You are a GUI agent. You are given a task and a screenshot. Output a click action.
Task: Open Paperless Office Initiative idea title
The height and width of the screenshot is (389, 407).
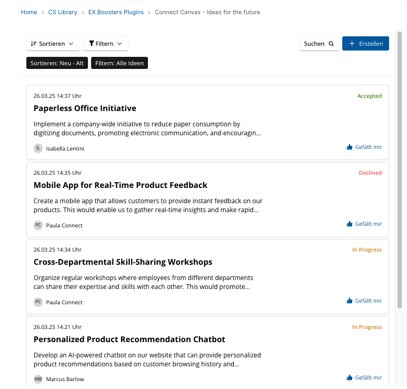click(85, 108)
